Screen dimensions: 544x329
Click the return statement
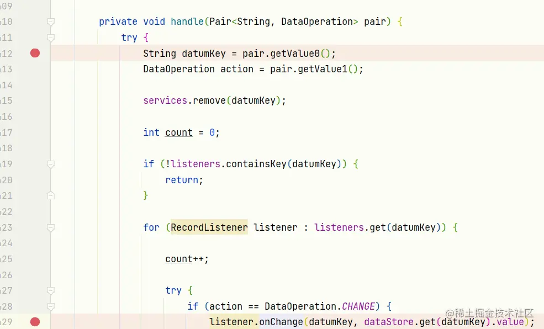(184, 180)
